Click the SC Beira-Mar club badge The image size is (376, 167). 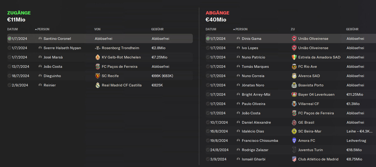click(294, 131)
